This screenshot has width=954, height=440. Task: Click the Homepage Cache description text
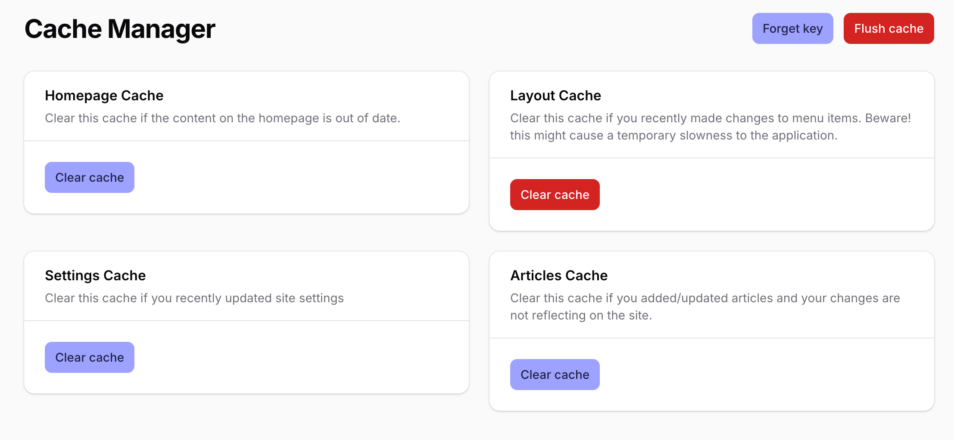(223, 118)
